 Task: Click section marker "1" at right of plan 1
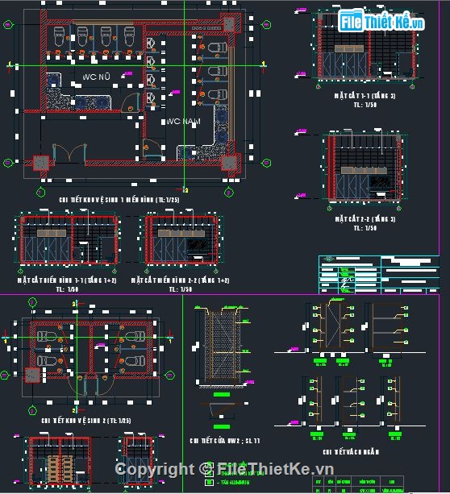point(264,64)
